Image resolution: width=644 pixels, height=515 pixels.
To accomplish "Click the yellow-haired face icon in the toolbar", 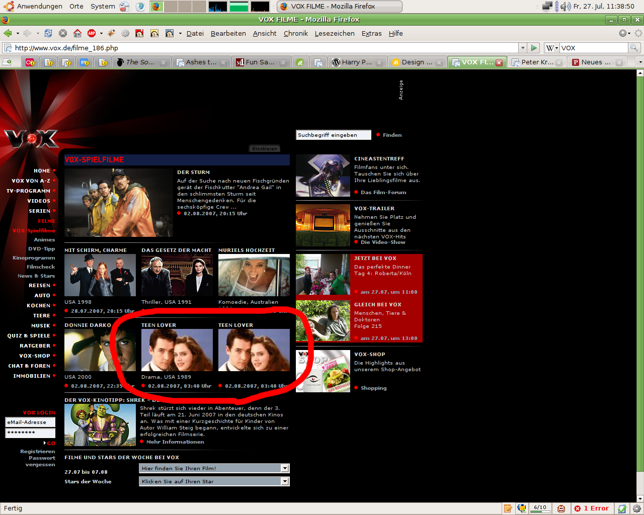I will [154, 33].
